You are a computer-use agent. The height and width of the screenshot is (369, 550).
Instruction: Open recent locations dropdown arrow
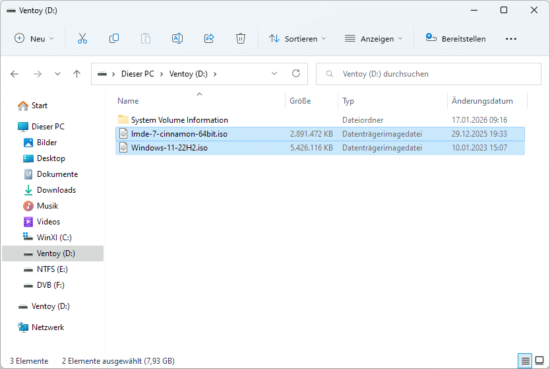pyautogui.click(x=57, y=74)
